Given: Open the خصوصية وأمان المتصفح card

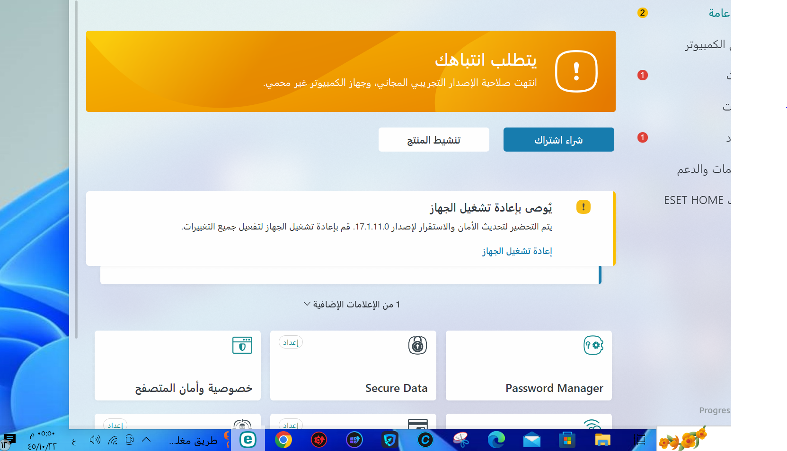Looking at the screenshot, I should point(177,366).
